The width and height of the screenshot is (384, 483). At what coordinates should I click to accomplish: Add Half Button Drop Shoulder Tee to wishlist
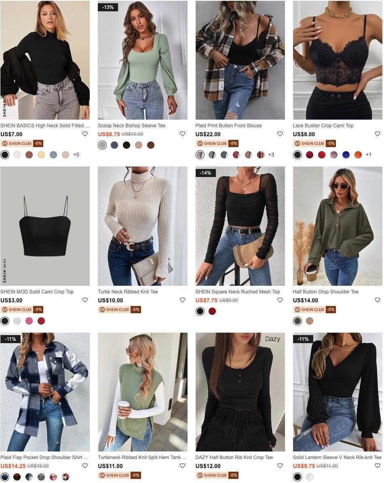click(378, 300)
